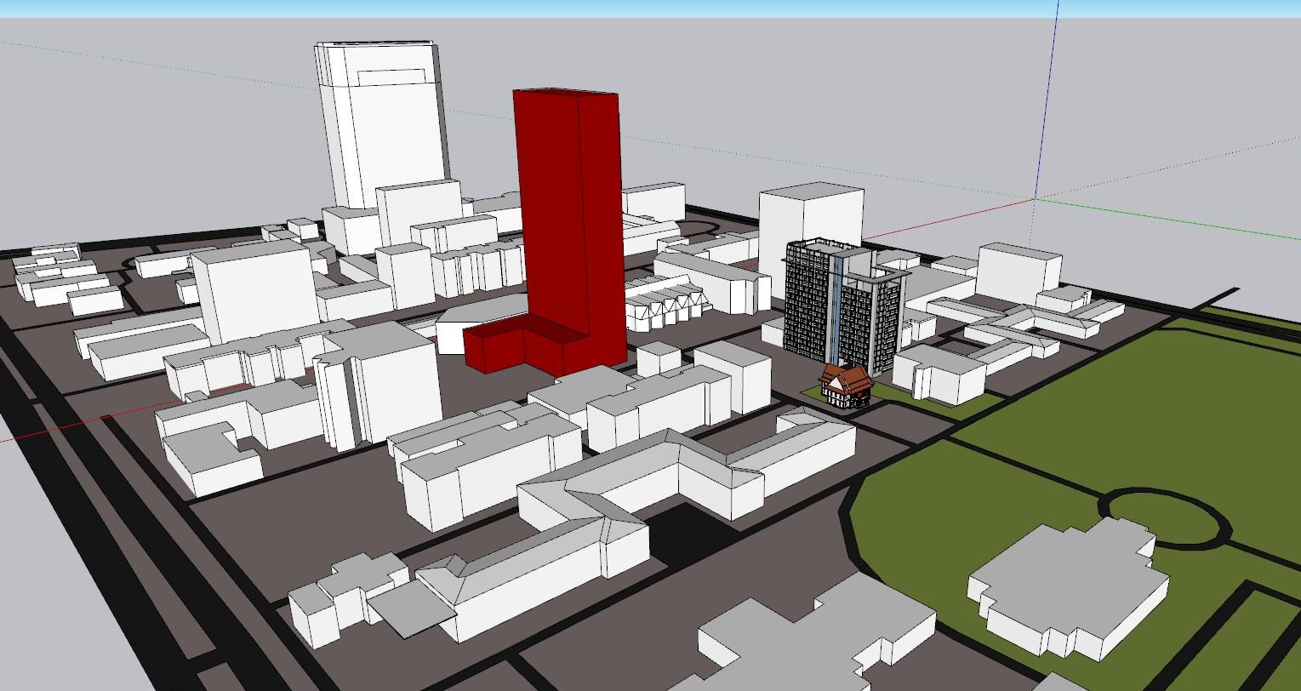Click the axes origin point
Screen dimensions: 1301x691
(1035, 198)
